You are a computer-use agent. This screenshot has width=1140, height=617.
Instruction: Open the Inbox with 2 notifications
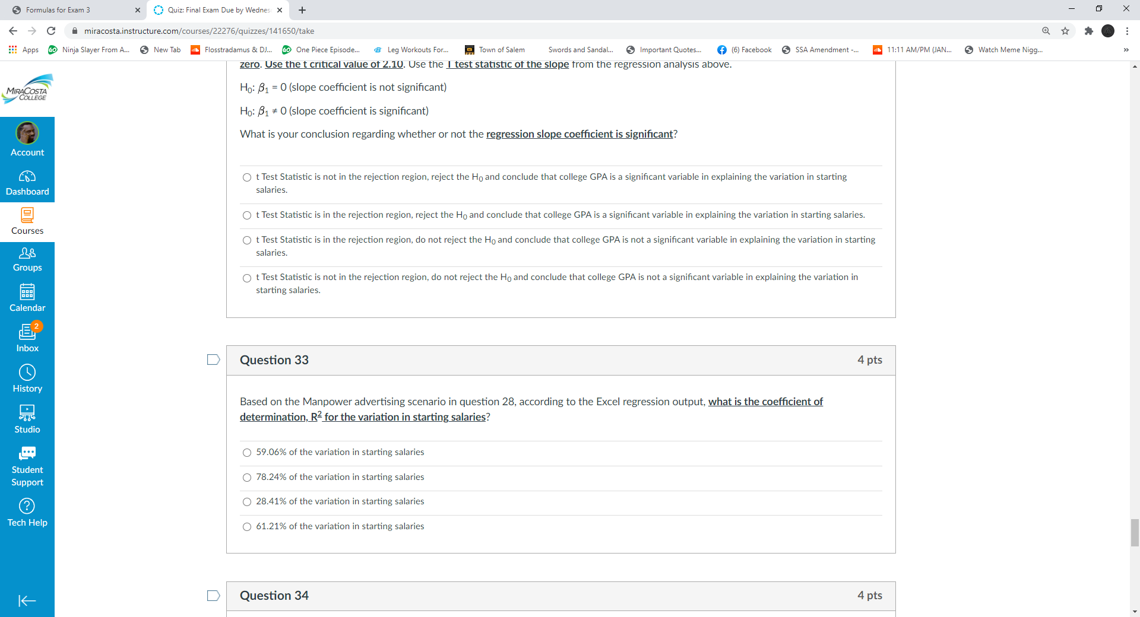pos(27,337)
